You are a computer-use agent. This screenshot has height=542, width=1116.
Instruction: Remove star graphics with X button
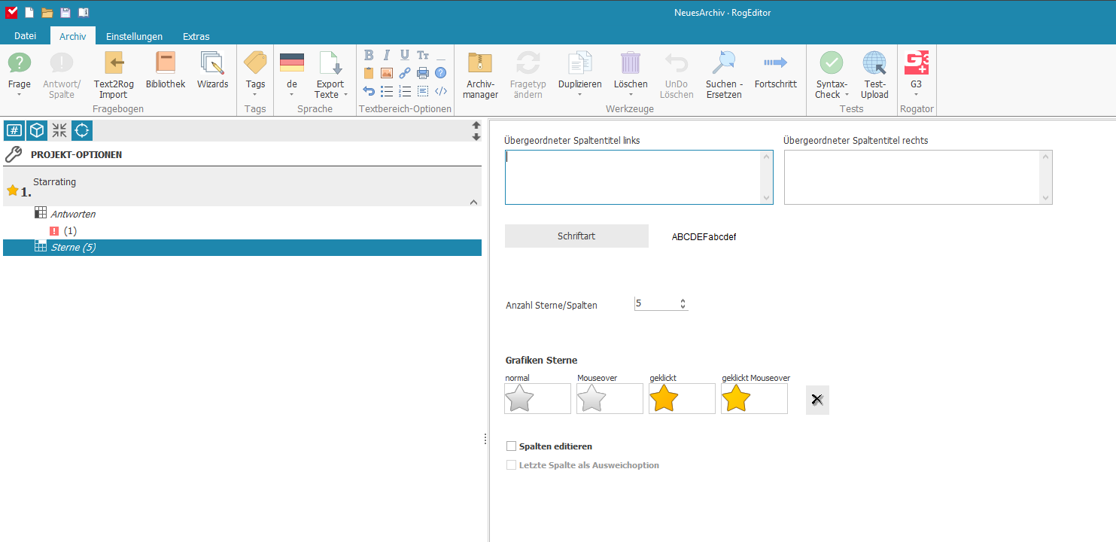pos(817,400)
